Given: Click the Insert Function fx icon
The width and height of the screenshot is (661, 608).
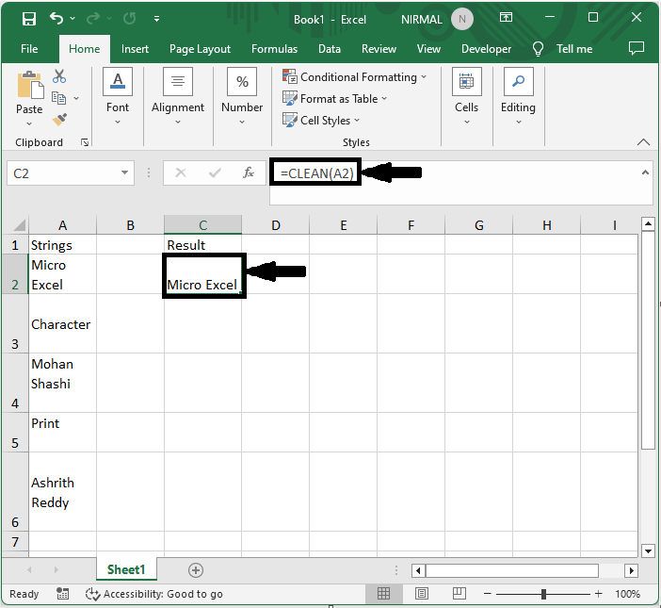Looking at the screenshot, I should pyautogui.click(x=249, y=173).
